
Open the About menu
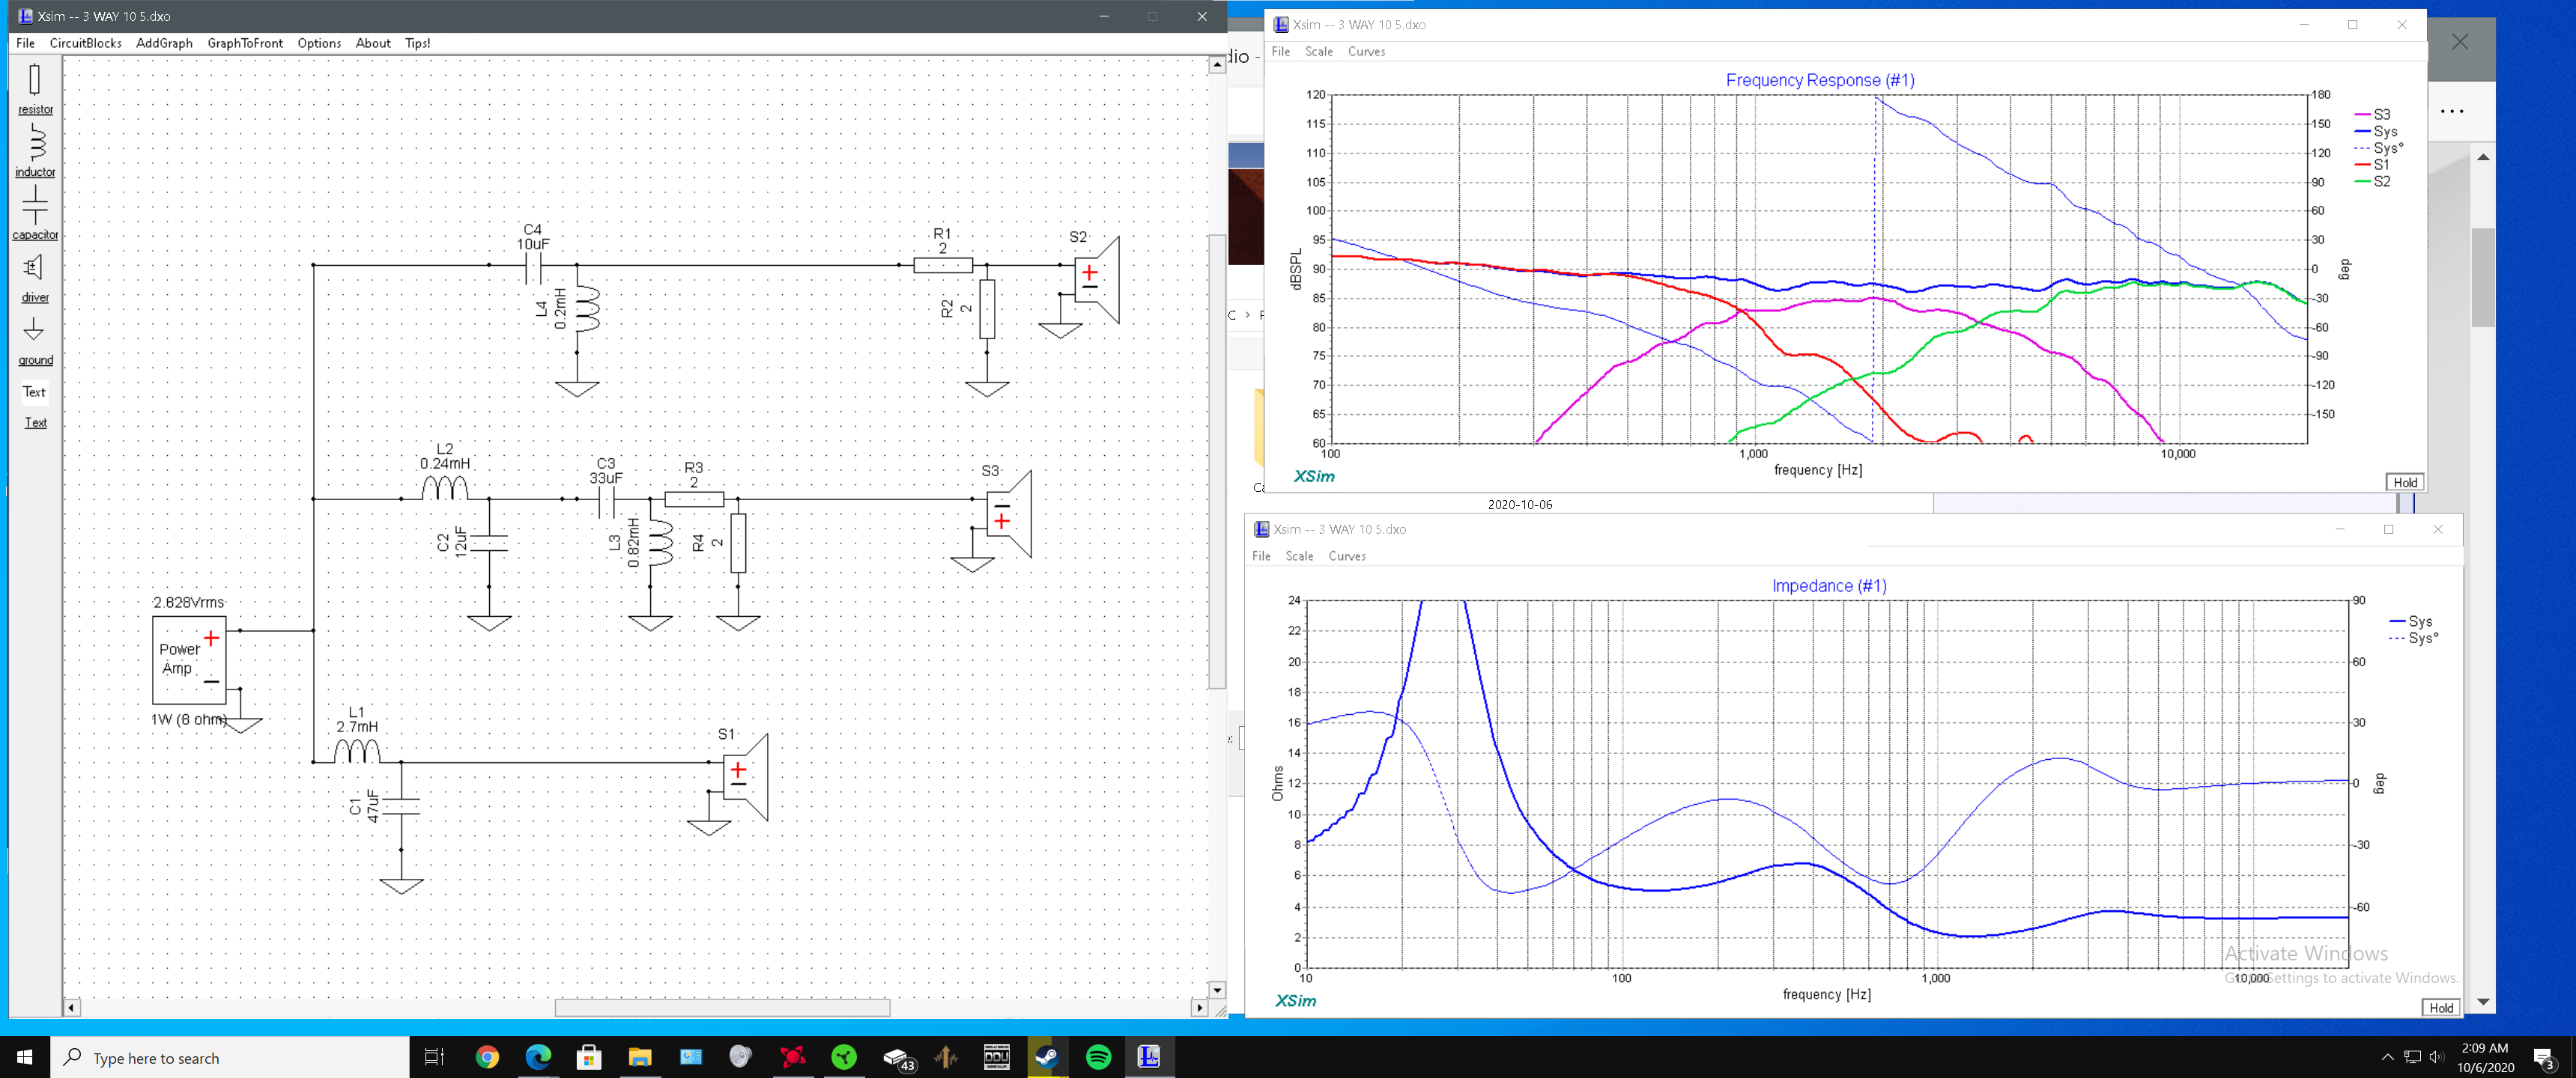(x=373, y=43)
